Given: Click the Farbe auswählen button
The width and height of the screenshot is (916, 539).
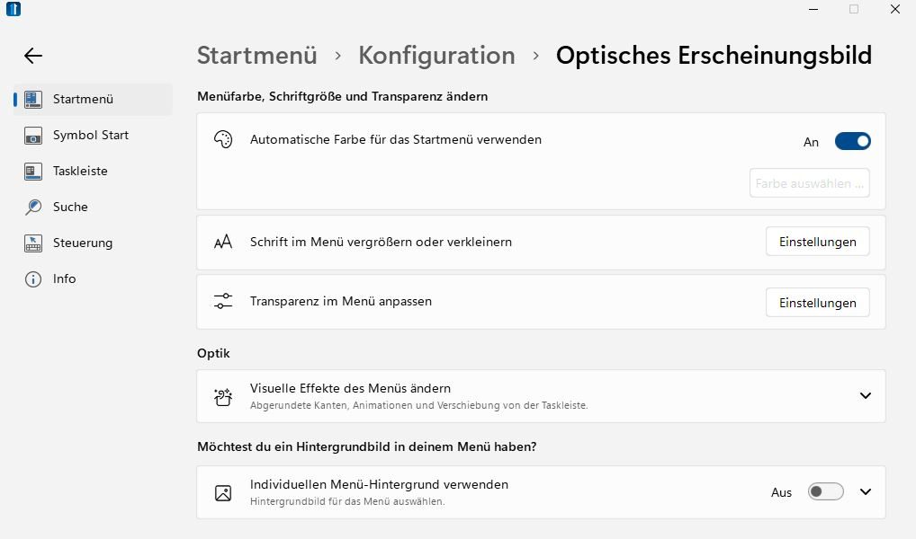Looking at the screenshot, I should [809, 183].
